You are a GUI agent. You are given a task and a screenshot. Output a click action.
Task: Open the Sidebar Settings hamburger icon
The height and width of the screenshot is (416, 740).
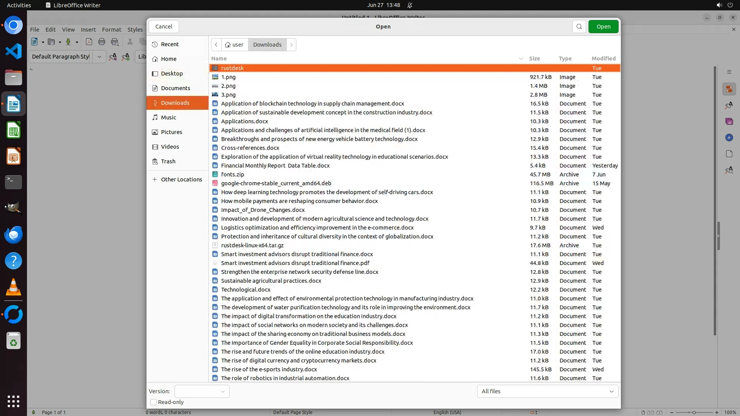[729, 72]
